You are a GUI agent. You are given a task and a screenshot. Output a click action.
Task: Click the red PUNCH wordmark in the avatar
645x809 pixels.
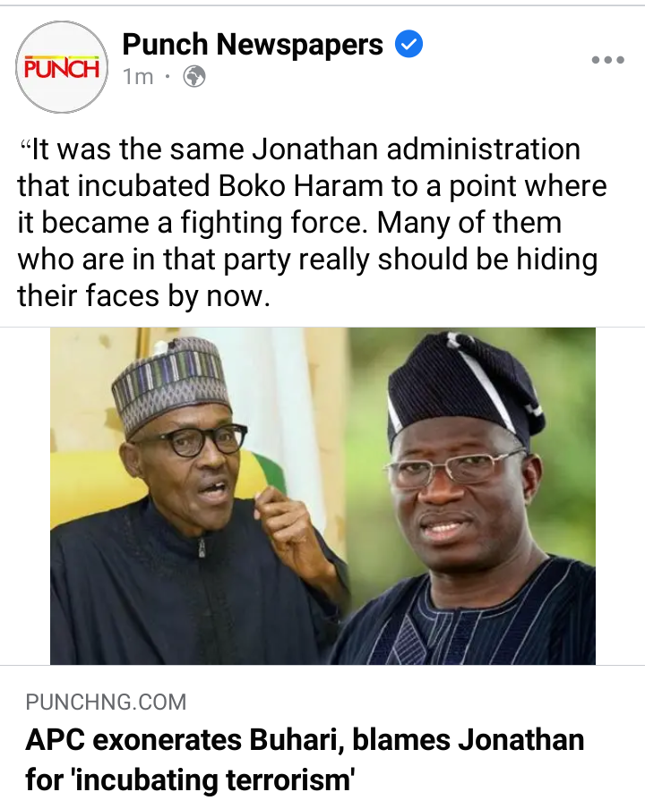tap(62, 68)
